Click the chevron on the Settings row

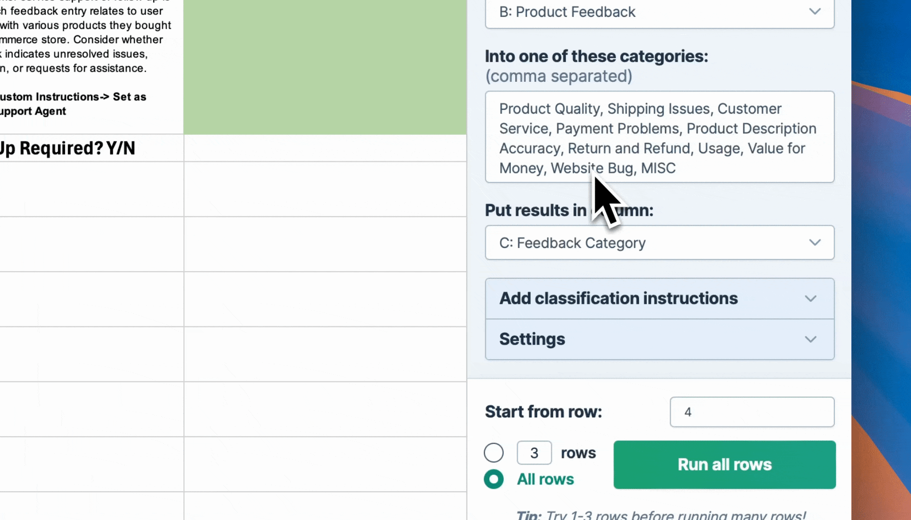pos(810,339)
